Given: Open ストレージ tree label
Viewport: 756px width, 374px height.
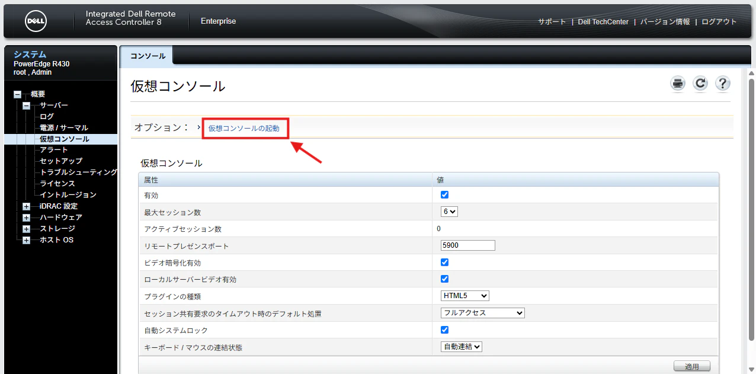Looking at the screenshot, I should pyautogui.click(x=57, y=229).
